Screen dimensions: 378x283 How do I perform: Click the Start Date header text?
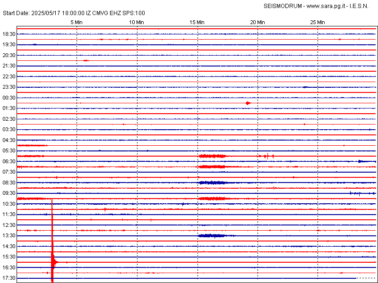[74, 13]
